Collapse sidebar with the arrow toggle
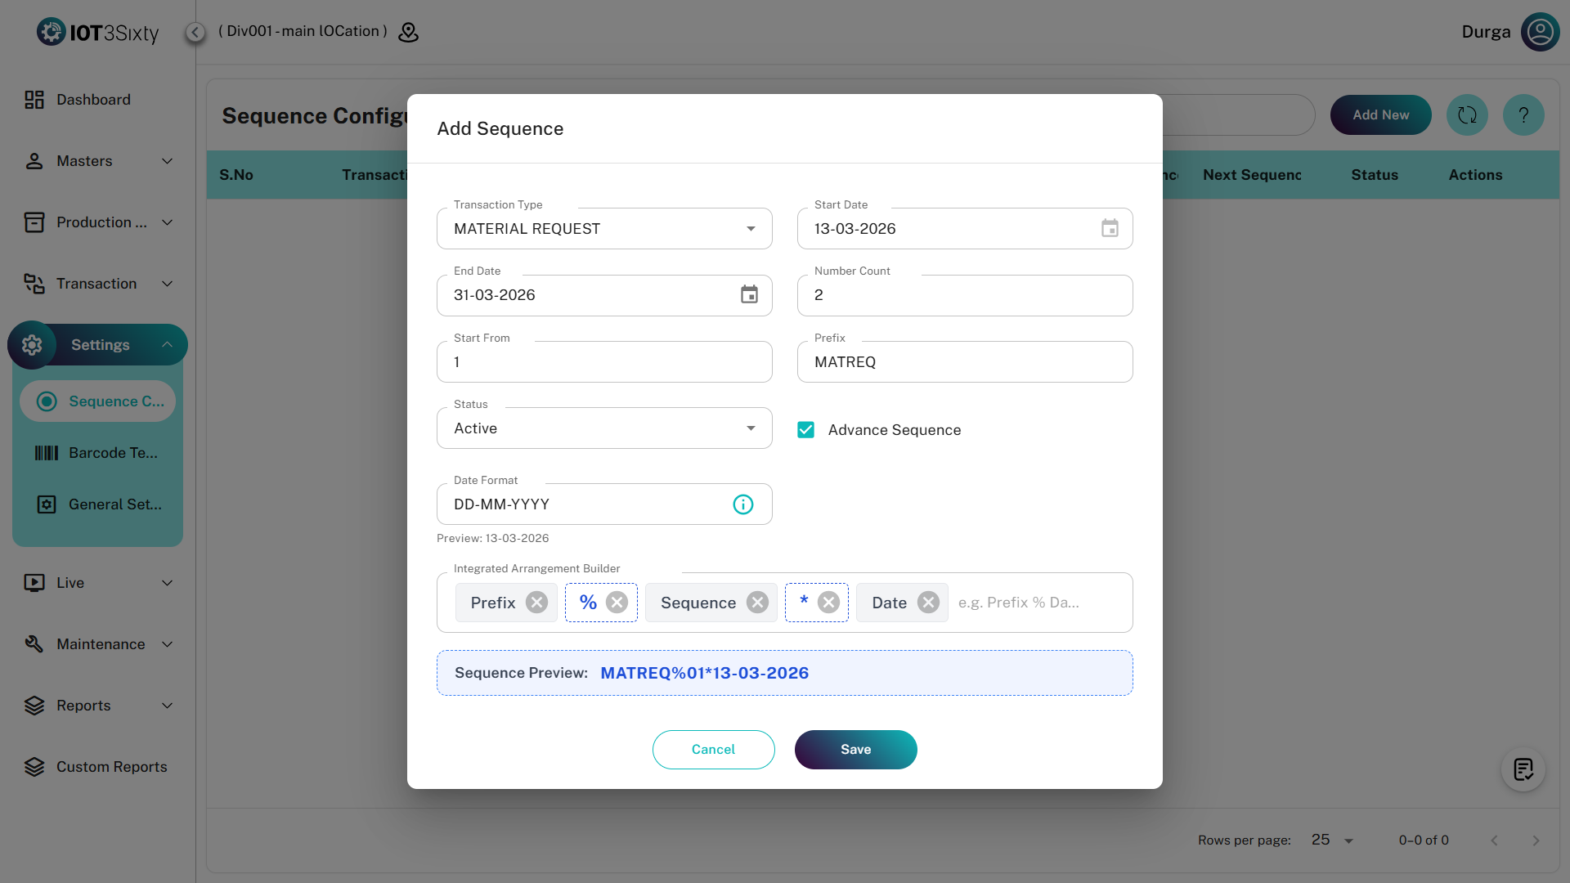1570x883 pixels. click(195, 32)
